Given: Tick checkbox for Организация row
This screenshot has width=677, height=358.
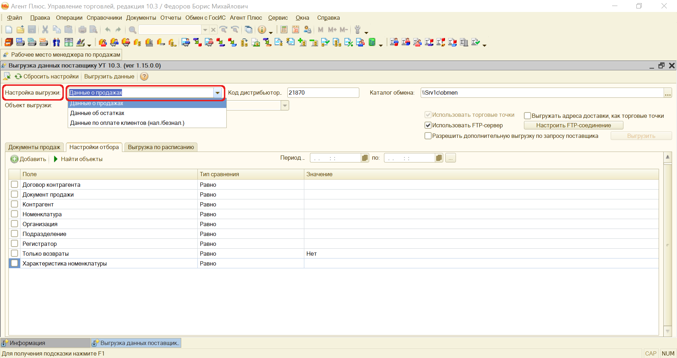Looking at the screenshot, I should [x=14, y=224].
